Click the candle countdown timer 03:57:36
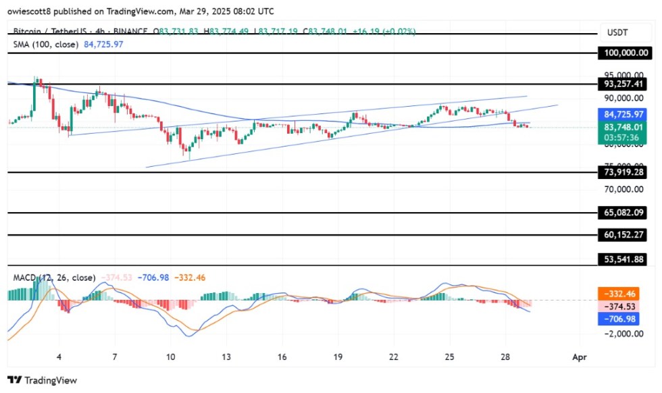The image size is (662, 393). (x=623, y=138)
